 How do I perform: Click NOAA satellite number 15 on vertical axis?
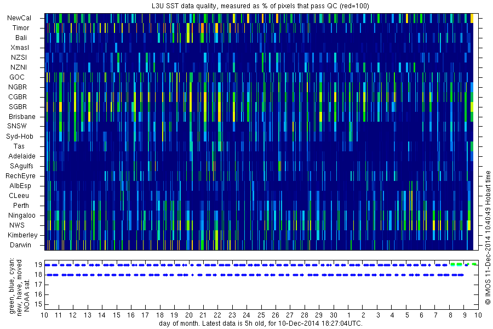(x=38, y=304)
